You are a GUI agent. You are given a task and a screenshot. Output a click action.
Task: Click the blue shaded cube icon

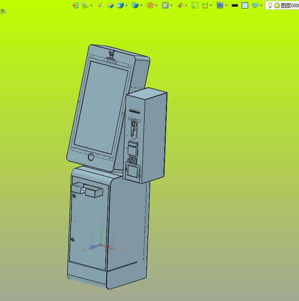(120, 5)
